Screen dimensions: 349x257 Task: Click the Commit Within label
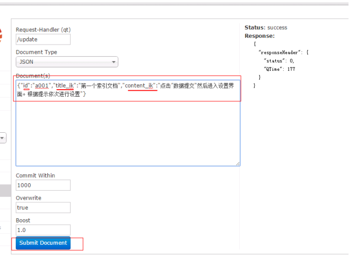36,176
